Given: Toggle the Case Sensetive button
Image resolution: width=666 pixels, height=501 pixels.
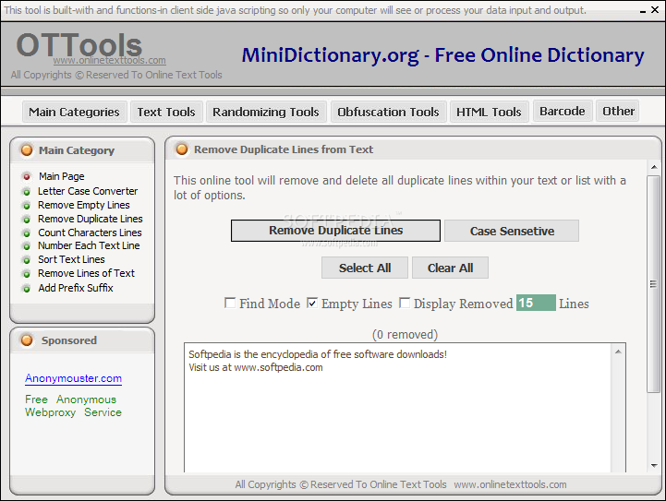Looking at the screenshot, I should pyautogui.click(x=512, y=231).
